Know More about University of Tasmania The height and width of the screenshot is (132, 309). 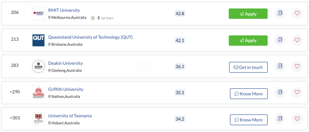pyautogui.click(x=249, y=120)
